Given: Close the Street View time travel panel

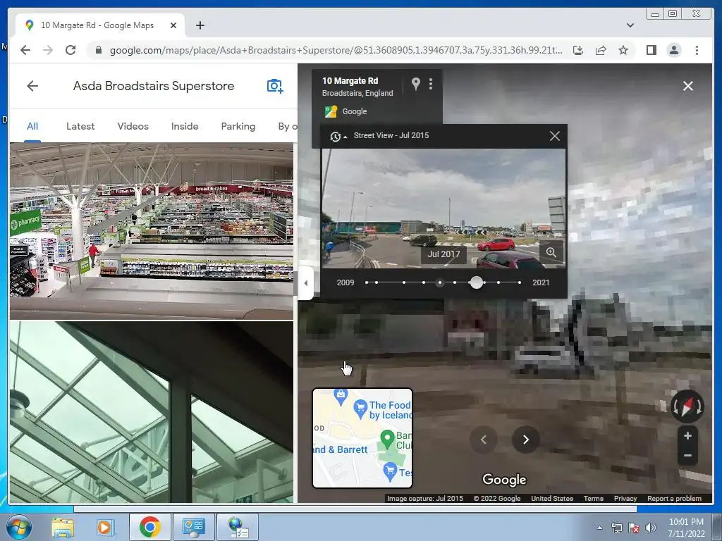Looking at the screenshot, I should coord(555,136).
